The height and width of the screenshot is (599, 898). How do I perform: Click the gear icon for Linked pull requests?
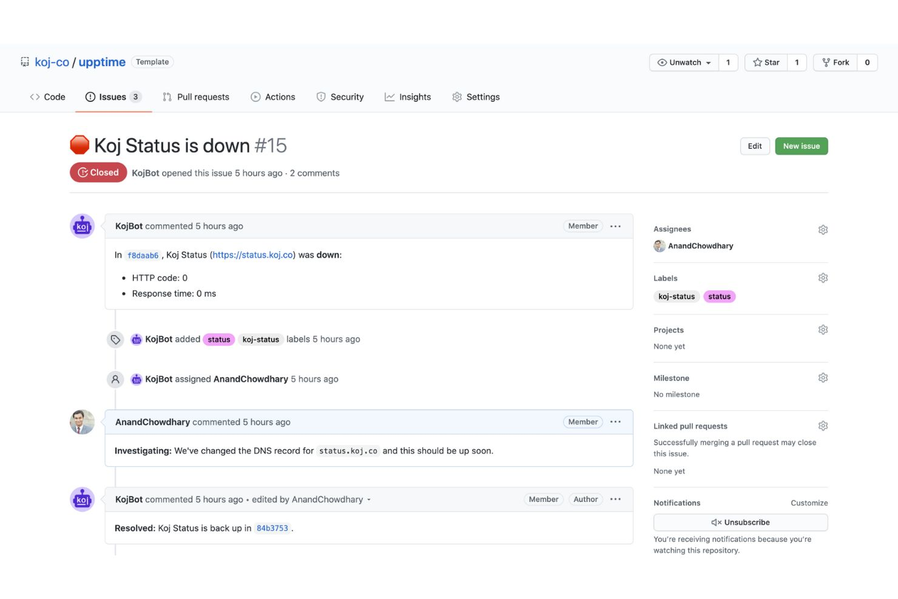click(823, 426)
